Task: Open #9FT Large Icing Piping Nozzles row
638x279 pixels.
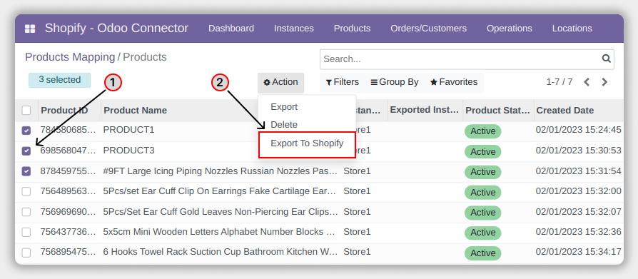Action: (x=220, y=171)
